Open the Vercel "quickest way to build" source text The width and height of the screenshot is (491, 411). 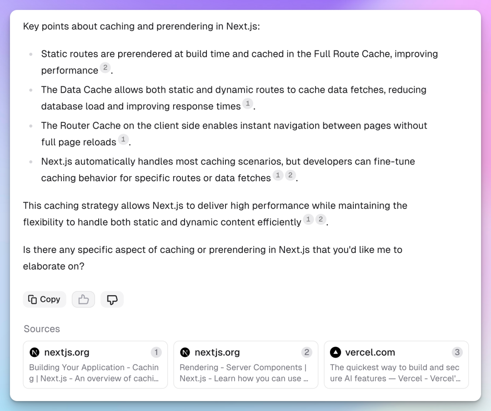point(395,373)
